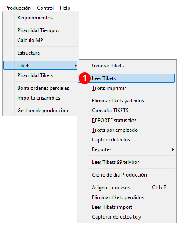Expand the Reportes submenu arrow
180x227 pixels.
pyautogui.click(x=173, y=149)
